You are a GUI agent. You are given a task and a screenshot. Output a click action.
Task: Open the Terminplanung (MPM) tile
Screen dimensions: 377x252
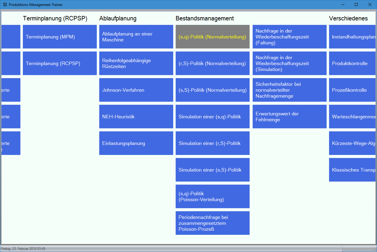[60, 37]
